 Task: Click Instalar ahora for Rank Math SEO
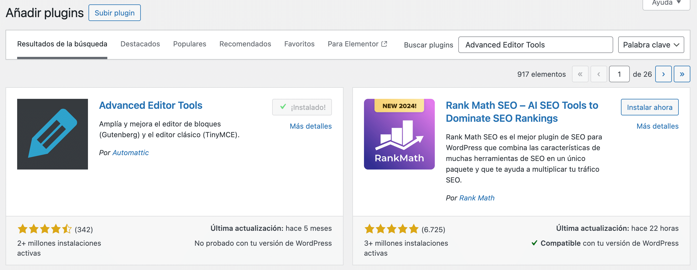(649, 107)
